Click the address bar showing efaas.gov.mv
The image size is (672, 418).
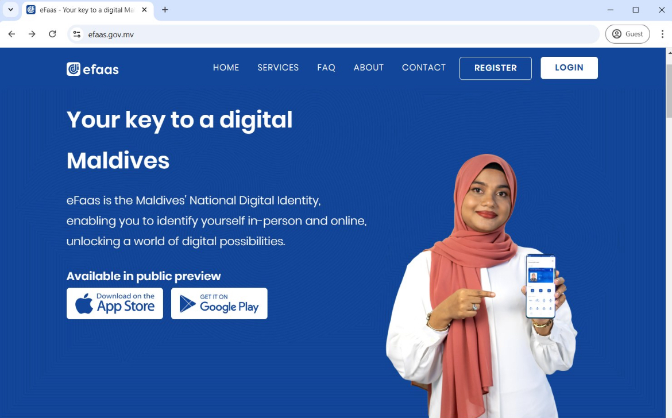334,34
